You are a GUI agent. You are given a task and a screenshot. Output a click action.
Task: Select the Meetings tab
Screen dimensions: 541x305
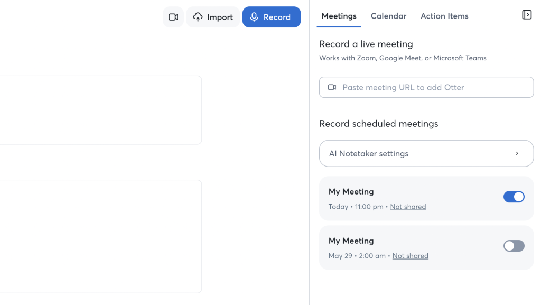coord(339,16)
